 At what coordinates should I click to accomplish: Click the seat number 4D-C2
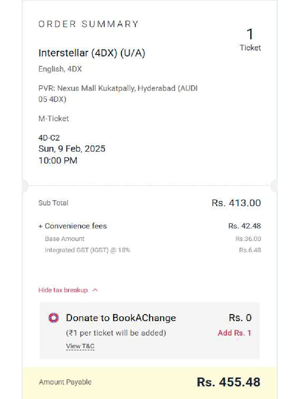tap(49, 138)
